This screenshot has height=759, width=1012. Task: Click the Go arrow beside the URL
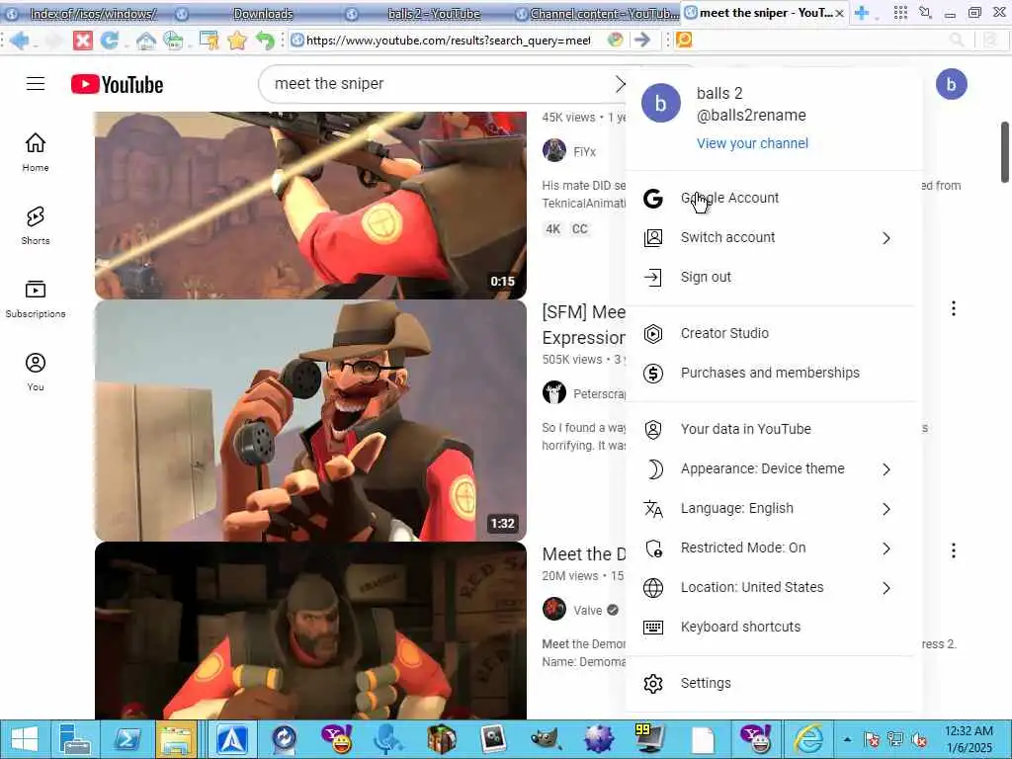point(642,40)
